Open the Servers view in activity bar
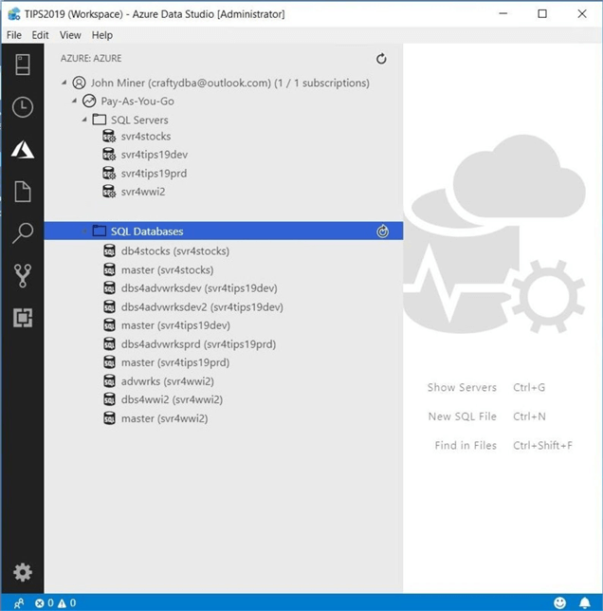This screenshot has height=611, width=603. pyautogui.click(x=23, y=65)
